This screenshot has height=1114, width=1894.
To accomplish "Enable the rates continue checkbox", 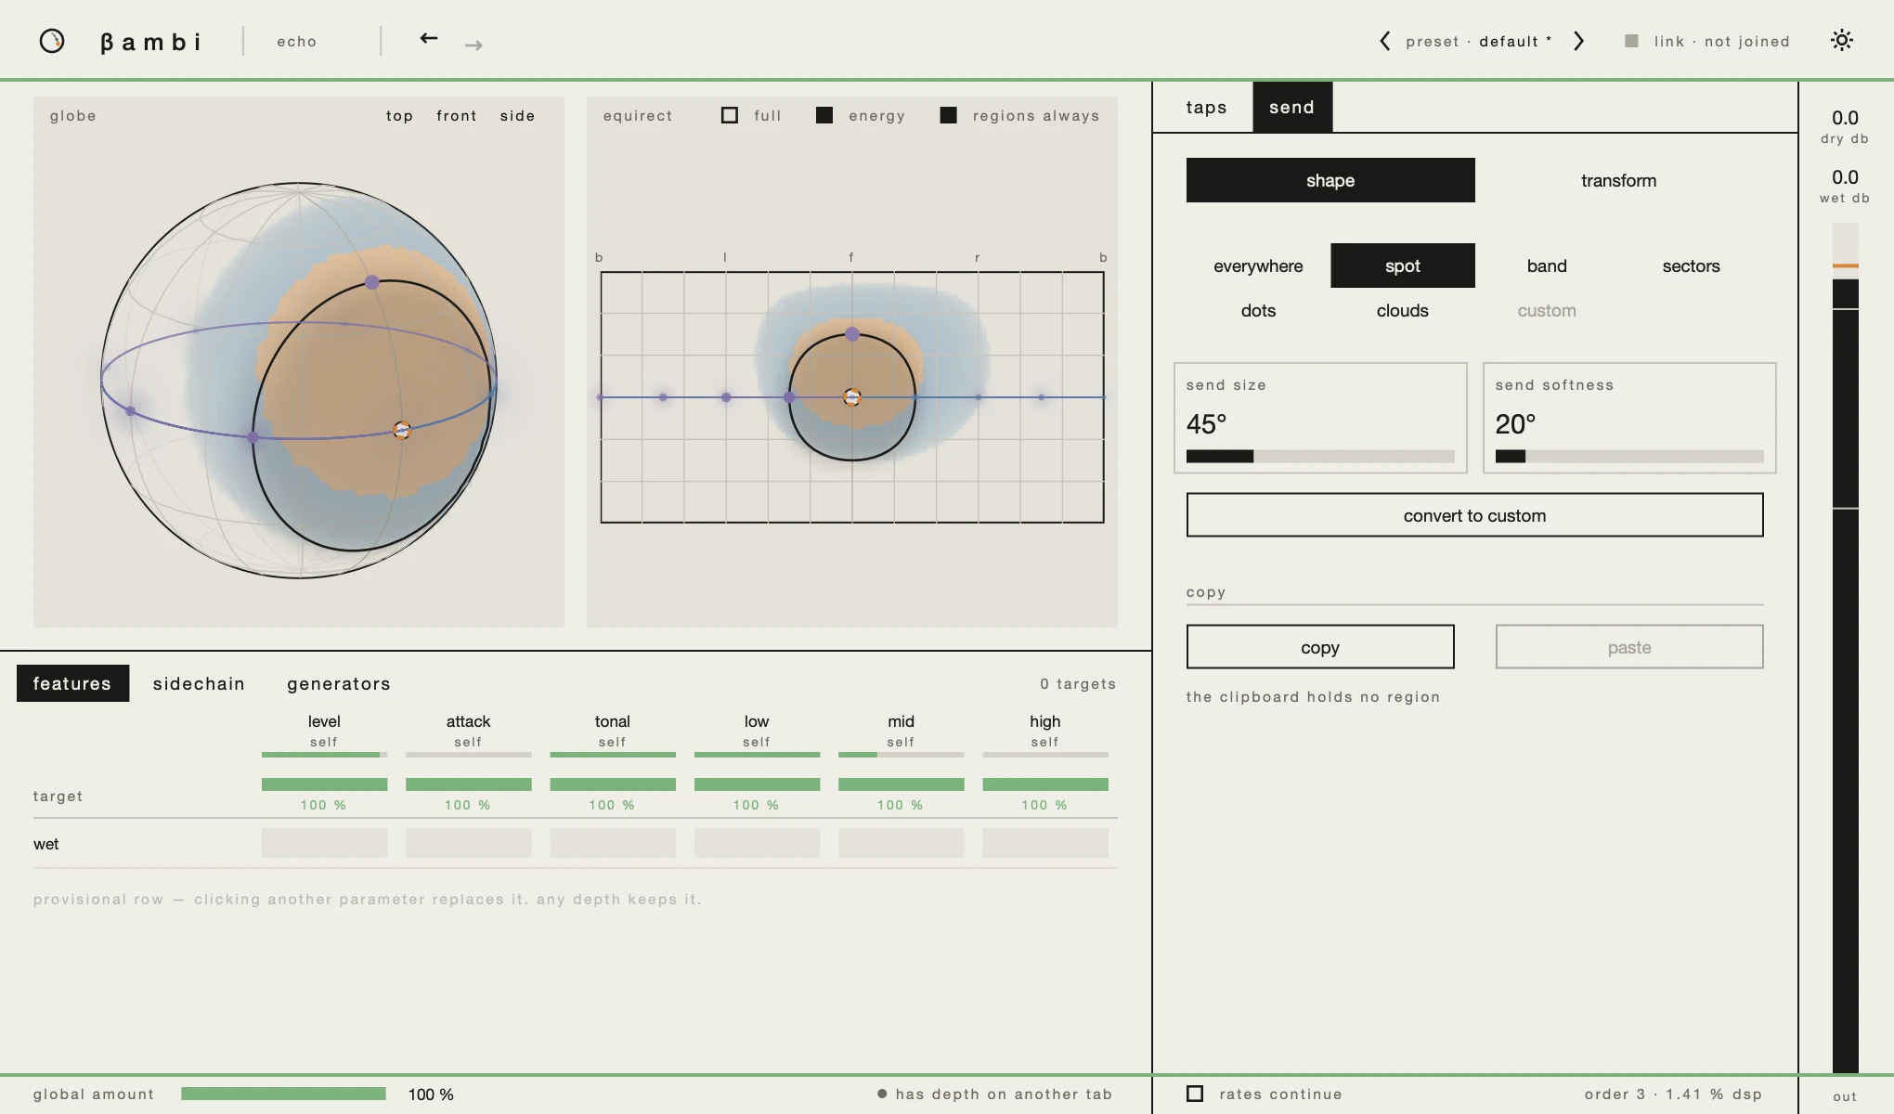I will point(1195,1094).
